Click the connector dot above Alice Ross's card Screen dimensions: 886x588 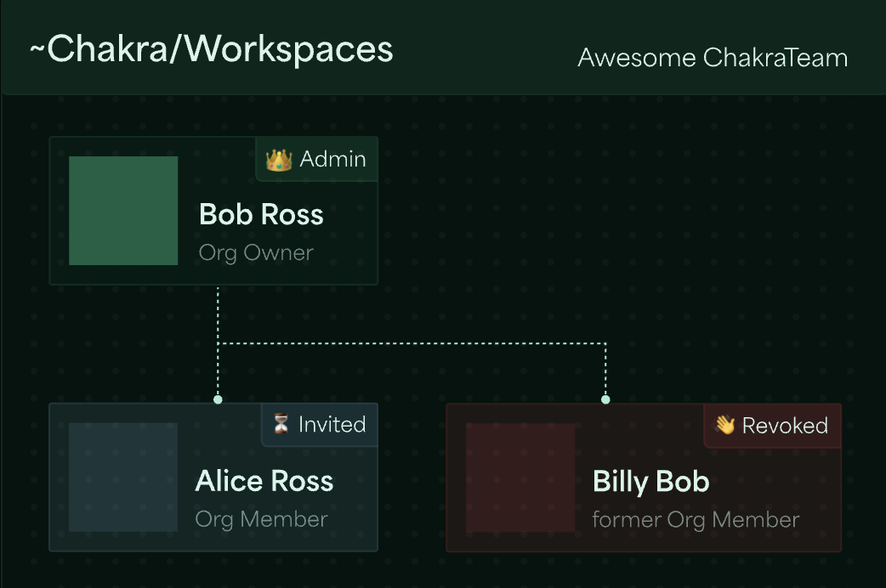pyautogui.click(x=219, y=399)
